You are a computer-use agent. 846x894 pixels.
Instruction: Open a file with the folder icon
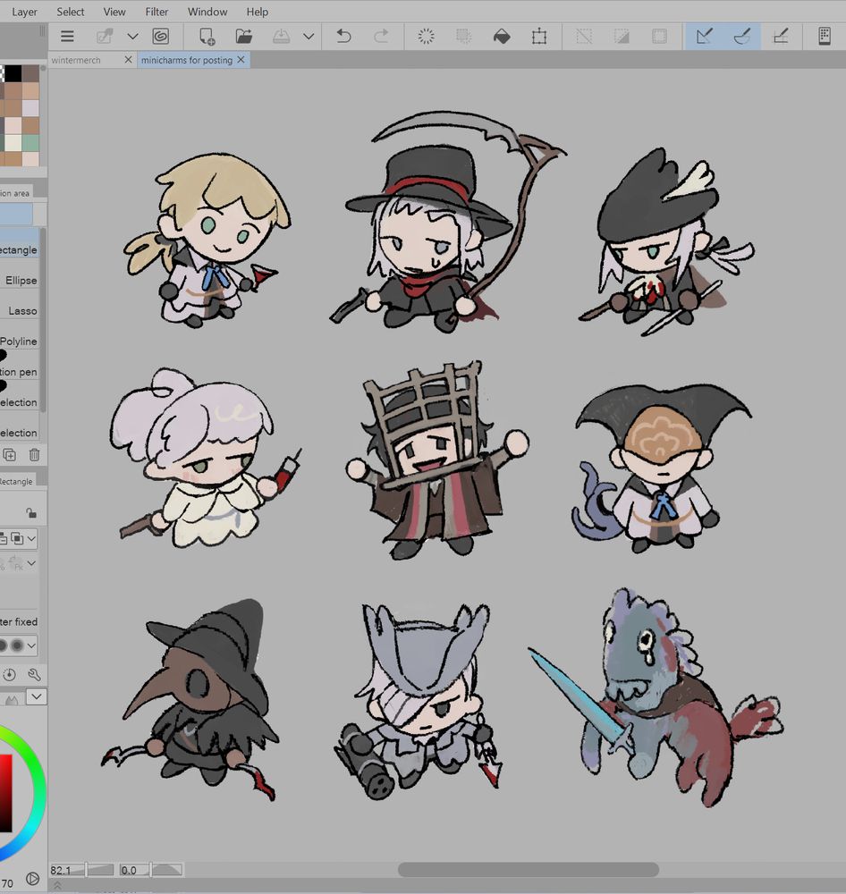[x=243, y=37]
